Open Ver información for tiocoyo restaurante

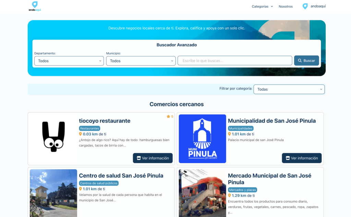tap(153, 158)
